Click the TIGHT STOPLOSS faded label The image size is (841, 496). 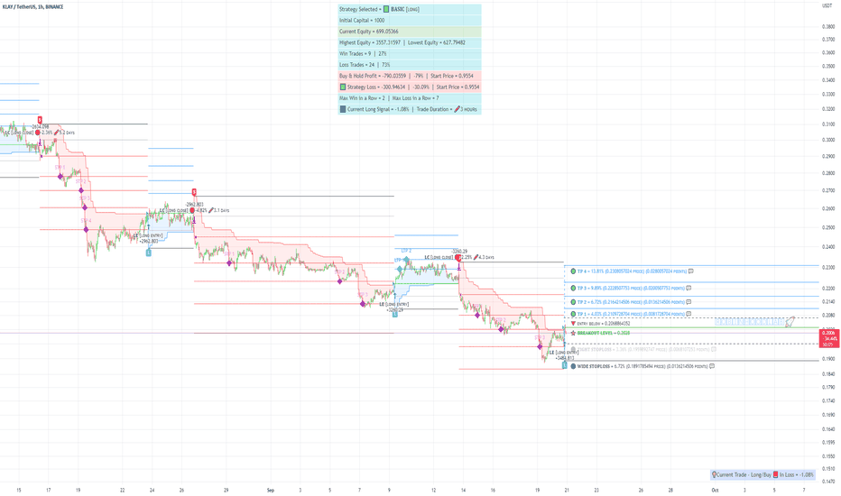point(642,350)
